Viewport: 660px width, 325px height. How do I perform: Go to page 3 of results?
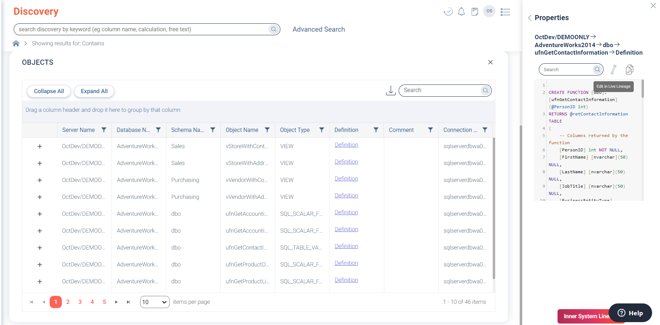(x=80, y=302)
